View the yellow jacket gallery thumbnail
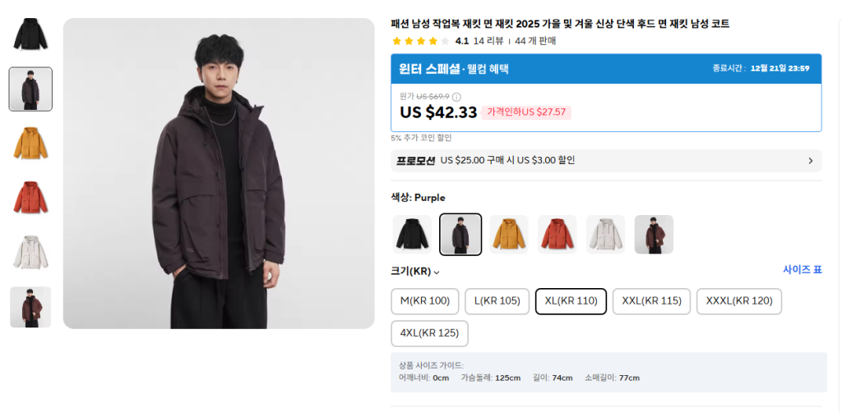842x412 pixels. pyautogui.click(x=30, y=144)
